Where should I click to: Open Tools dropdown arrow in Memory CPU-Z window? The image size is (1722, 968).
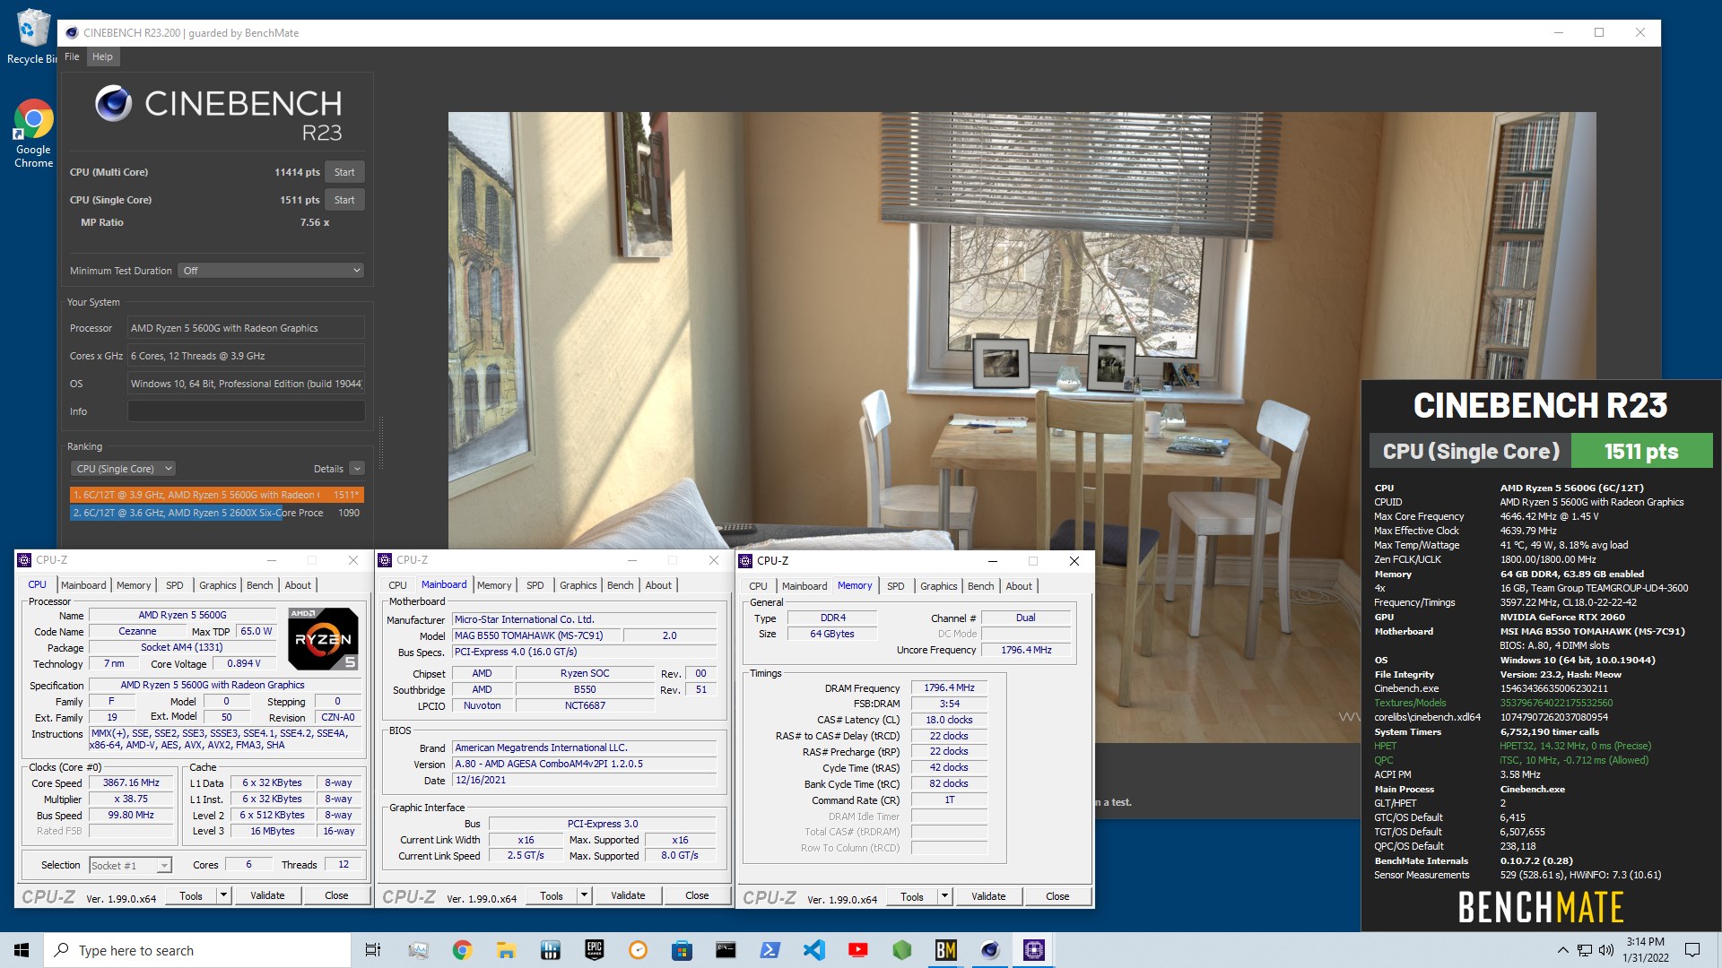(944, 896)
